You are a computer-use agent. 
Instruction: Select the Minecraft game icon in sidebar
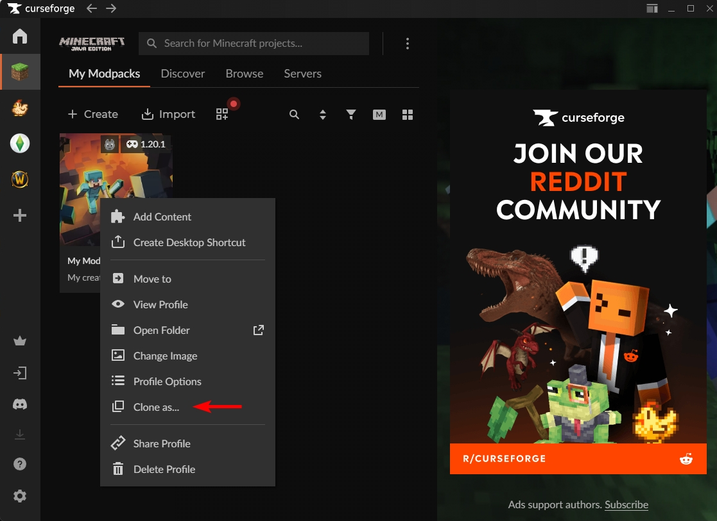pos(20,72)
